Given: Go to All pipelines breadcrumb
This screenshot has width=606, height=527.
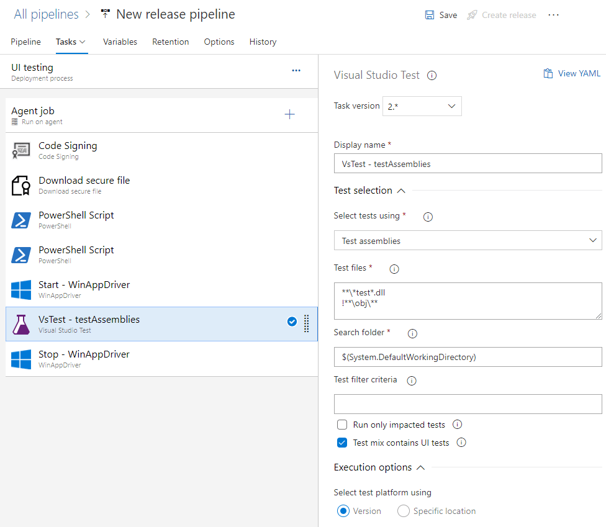Looking at the screenshot, I should click(x=47, y=14).
